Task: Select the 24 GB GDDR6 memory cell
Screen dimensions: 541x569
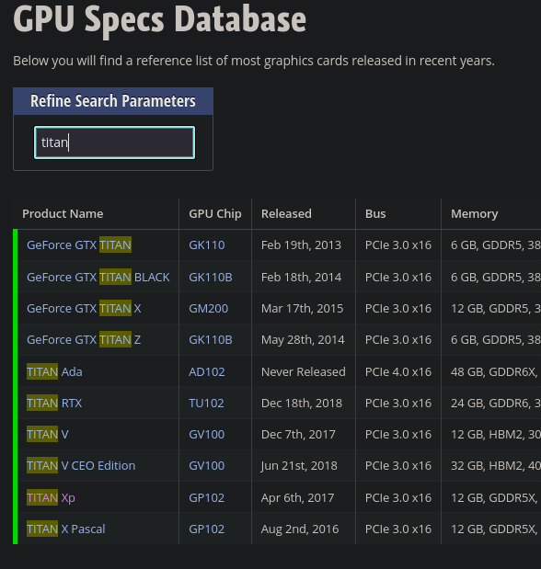Action: pos(496,404)
